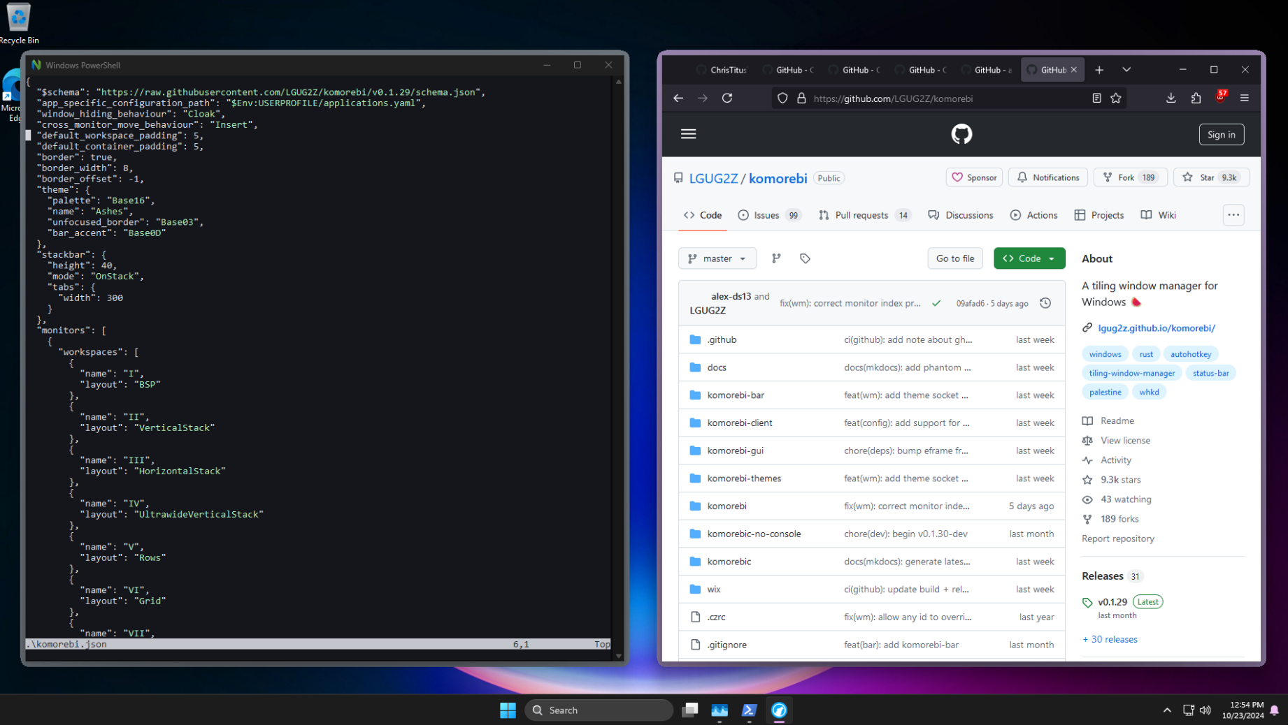Open the list-all-tabs chevron in Firefox
1288x725 pixels.
[1126, 69]
